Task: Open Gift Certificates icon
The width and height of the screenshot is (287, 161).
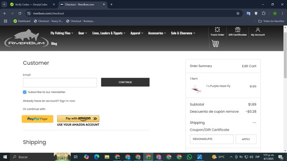Action: (x=237, y=32)
